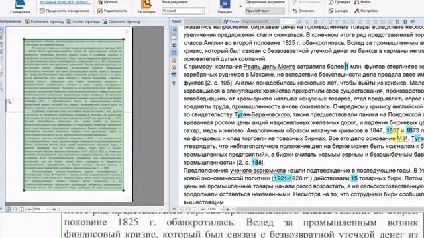Click the fit-width icon under image pane
424x238 pixels.
coord(15,209)
